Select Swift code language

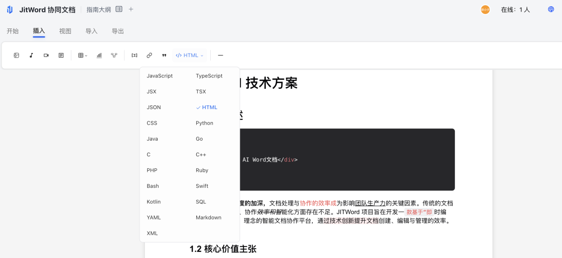(x=202, y=186)
